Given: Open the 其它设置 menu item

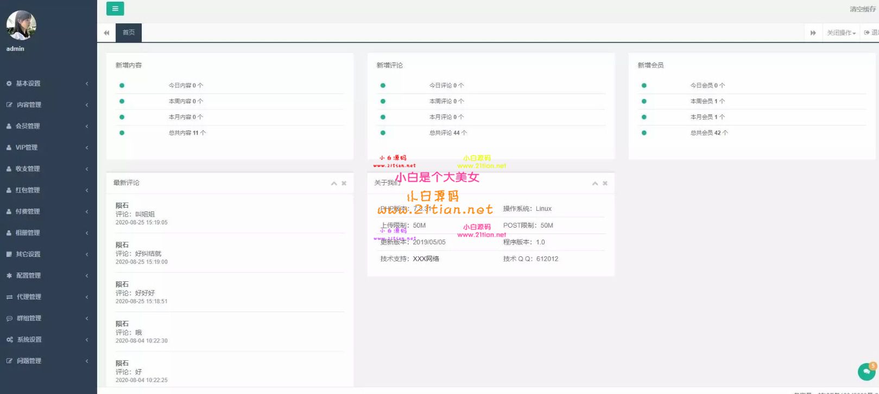Looking at the screenshot, I should click(48, 254).
